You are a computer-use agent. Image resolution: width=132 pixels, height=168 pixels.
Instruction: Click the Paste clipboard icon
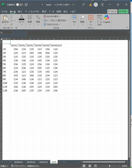coord(5,18)
